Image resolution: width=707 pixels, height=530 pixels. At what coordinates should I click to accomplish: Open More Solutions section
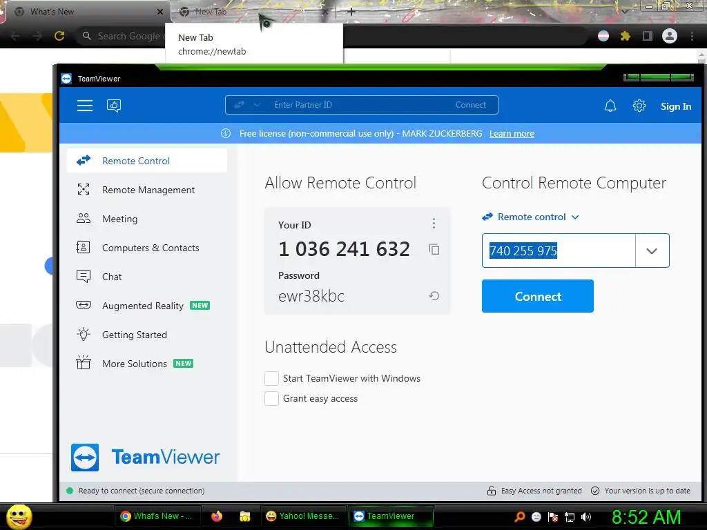tap(147, 364)
